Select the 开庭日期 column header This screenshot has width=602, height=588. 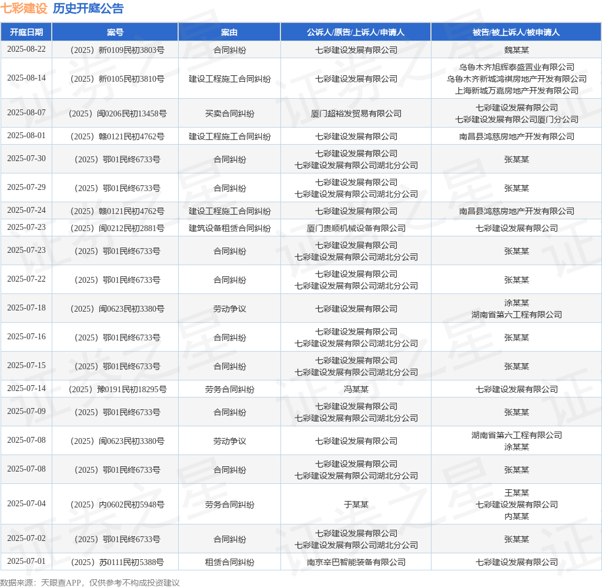point(26,32)
